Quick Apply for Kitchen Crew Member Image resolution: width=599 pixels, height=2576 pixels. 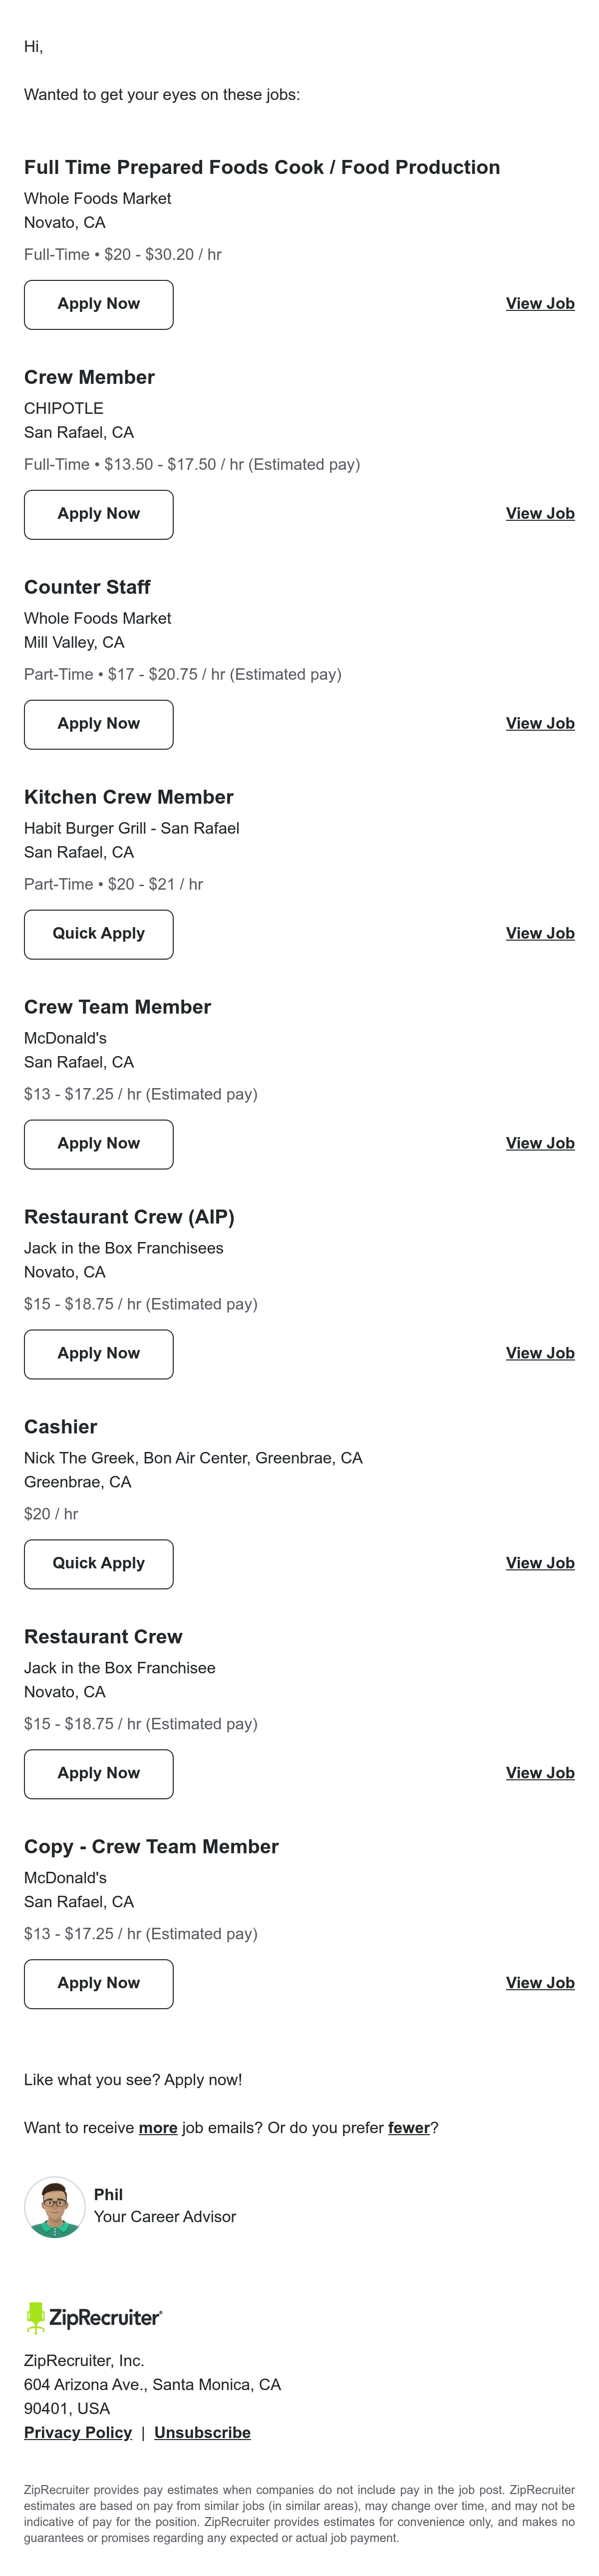[99, 934]
